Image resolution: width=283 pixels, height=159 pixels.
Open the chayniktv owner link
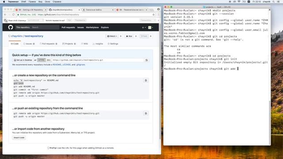pyautogui.click(x=17, y=36)
